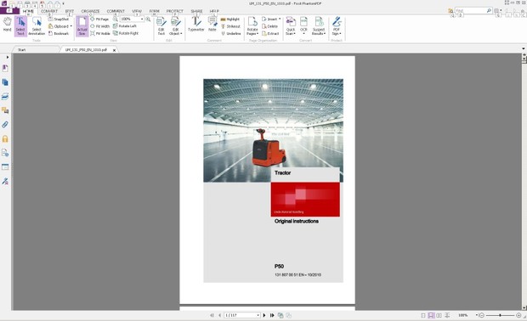Screen dimensions: 527x321
Task: Extract pages using Extract button
Action: click(270, 33)
